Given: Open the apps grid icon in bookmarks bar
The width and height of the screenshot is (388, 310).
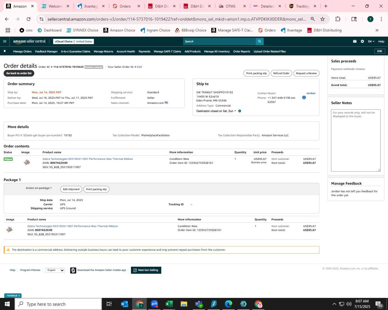Looking at the screenshot, I should [8, 30].
